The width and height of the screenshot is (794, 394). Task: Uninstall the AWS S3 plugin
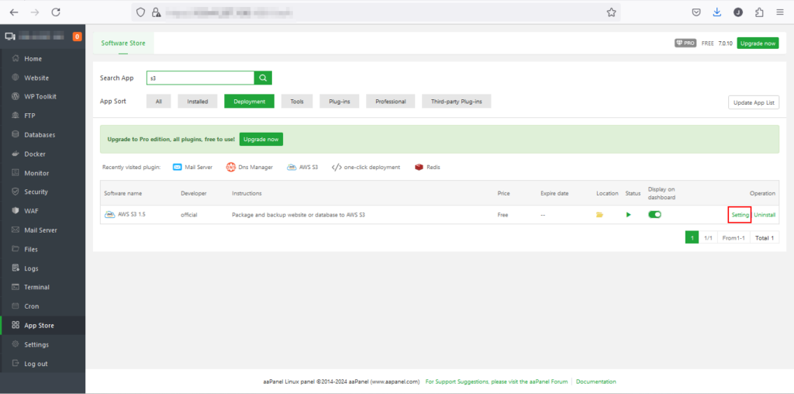[x=765, y=215]
